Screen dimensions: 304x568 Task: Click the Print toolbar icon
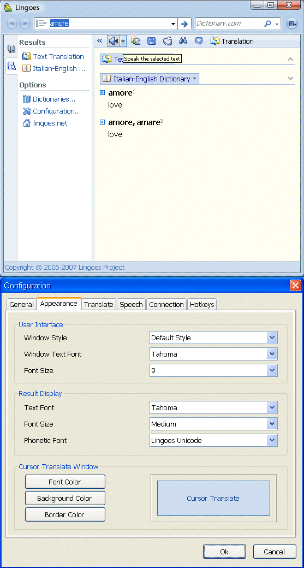[x=167, y=41]
